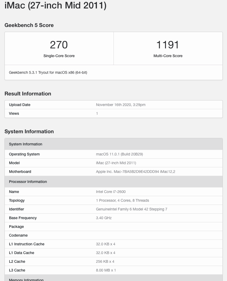This screenshot has width=227, height=281.
Task: Select the 270 single-core score number
Action: pos(59,45)
